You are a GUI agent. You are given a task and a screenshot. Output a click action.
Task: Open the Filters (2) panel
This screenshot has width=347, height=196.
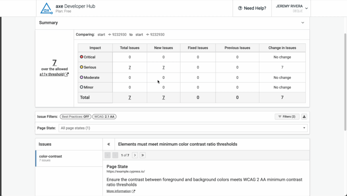click(287, 116)
